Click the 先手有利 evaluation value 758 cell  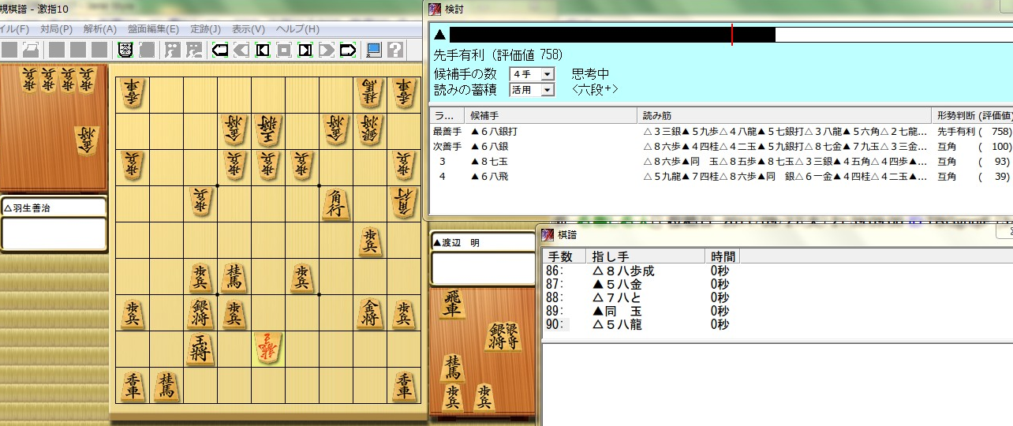pos(971,131)
